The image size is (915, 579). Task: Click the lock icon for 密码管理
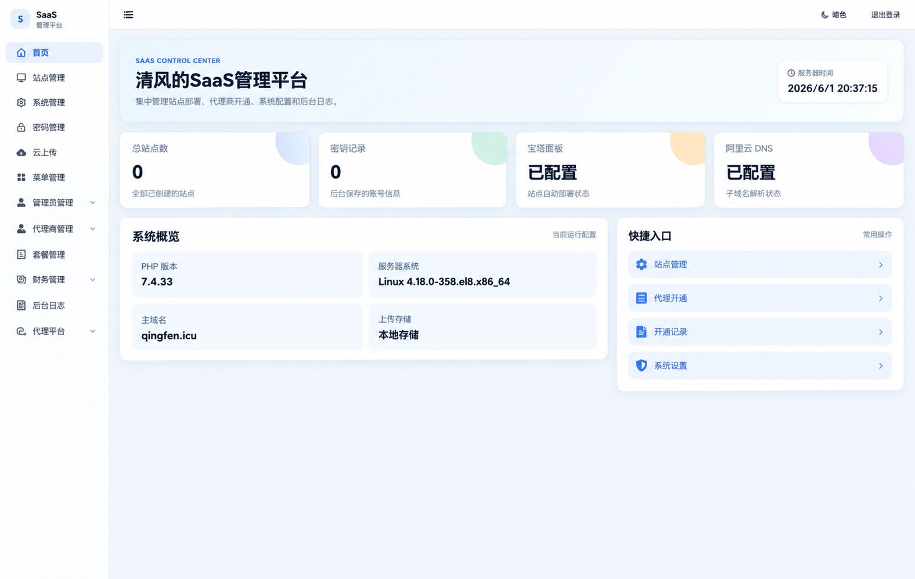[x=21, y=128]
